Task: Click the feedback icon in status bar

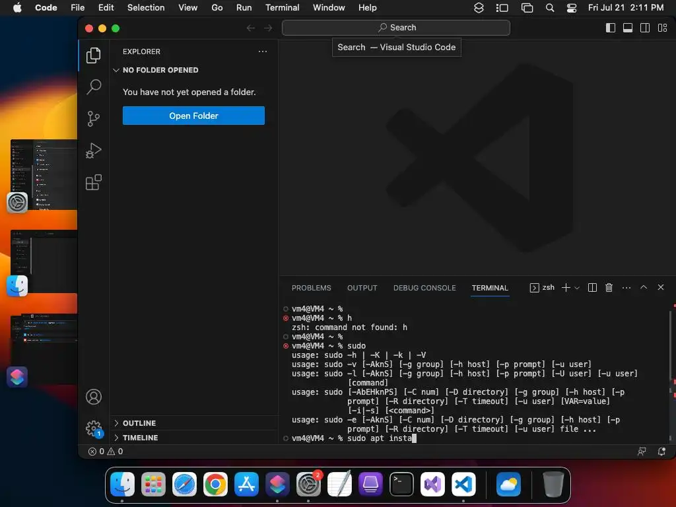Action: pos(642,452)
